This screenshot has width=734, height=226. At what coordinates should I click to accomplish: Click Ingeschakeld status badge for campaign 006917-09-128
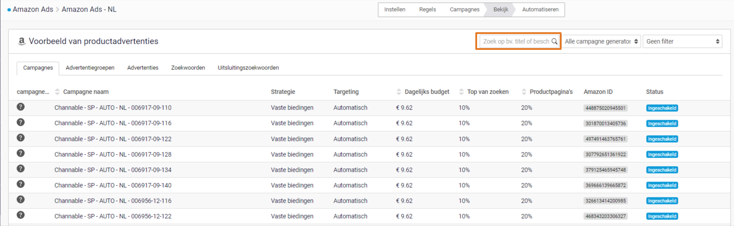pos(662,154)
